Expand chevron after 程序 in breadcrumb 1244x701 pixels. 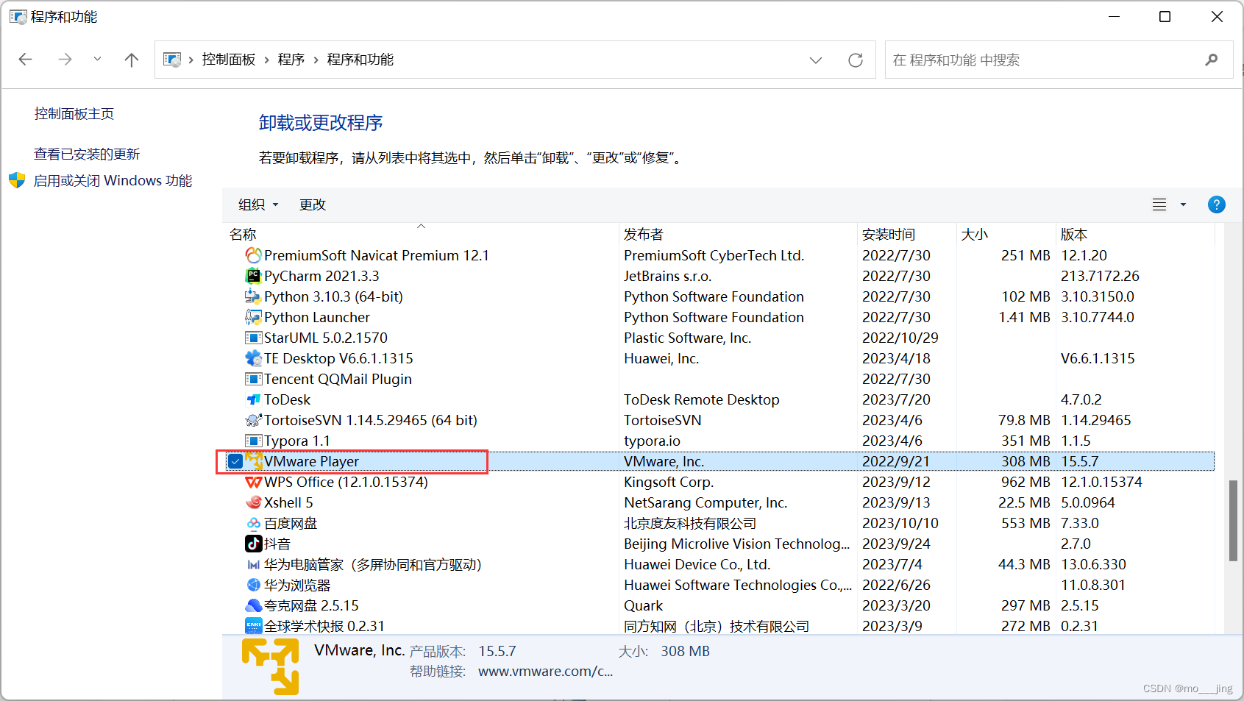(x=316, y=60)
